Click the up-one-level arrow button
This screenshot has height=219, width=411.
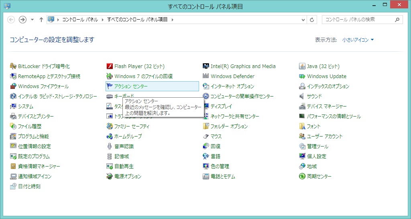tap(41, 20)
